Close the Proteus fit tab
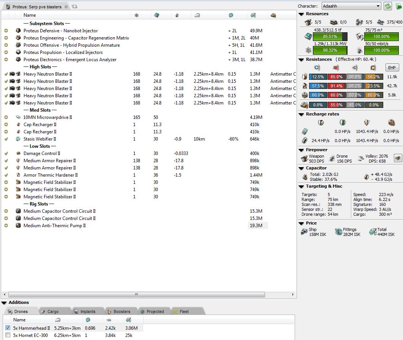This screenshot has width=403, height=340. click(66, 7)
